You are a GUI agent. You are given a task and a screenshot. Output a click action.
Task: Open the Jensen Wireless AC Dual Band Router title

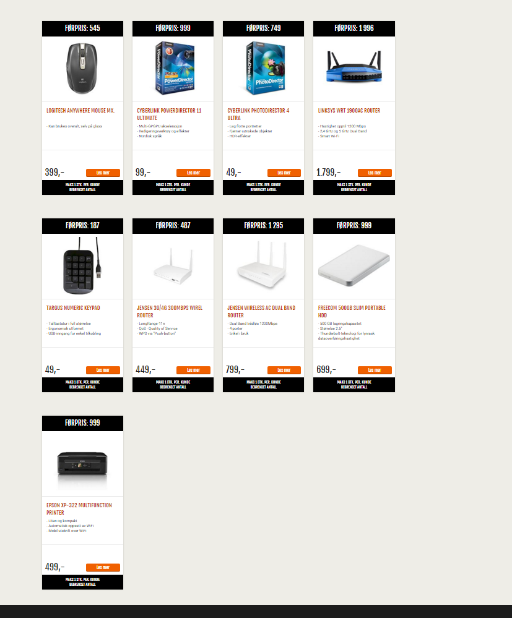coord(261,311)
